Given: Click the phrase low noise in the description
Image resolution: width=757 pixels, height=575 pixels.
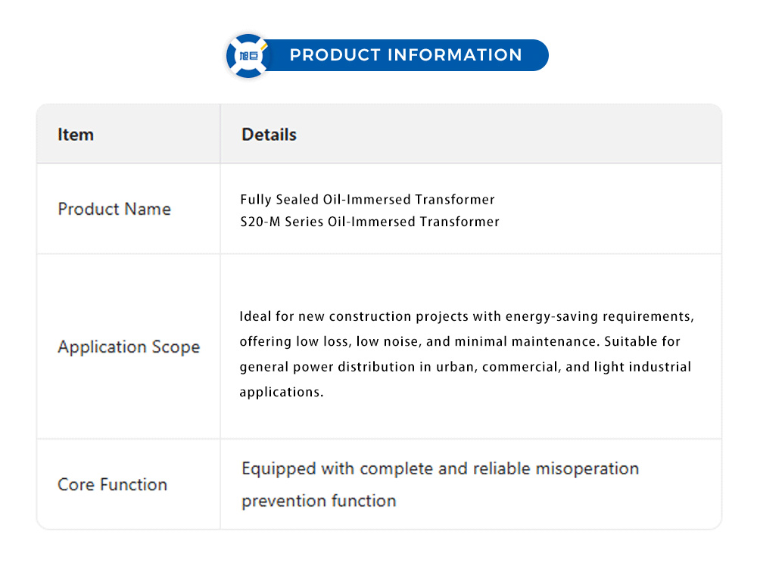Looking at the screenshot, I should point(384,341).
